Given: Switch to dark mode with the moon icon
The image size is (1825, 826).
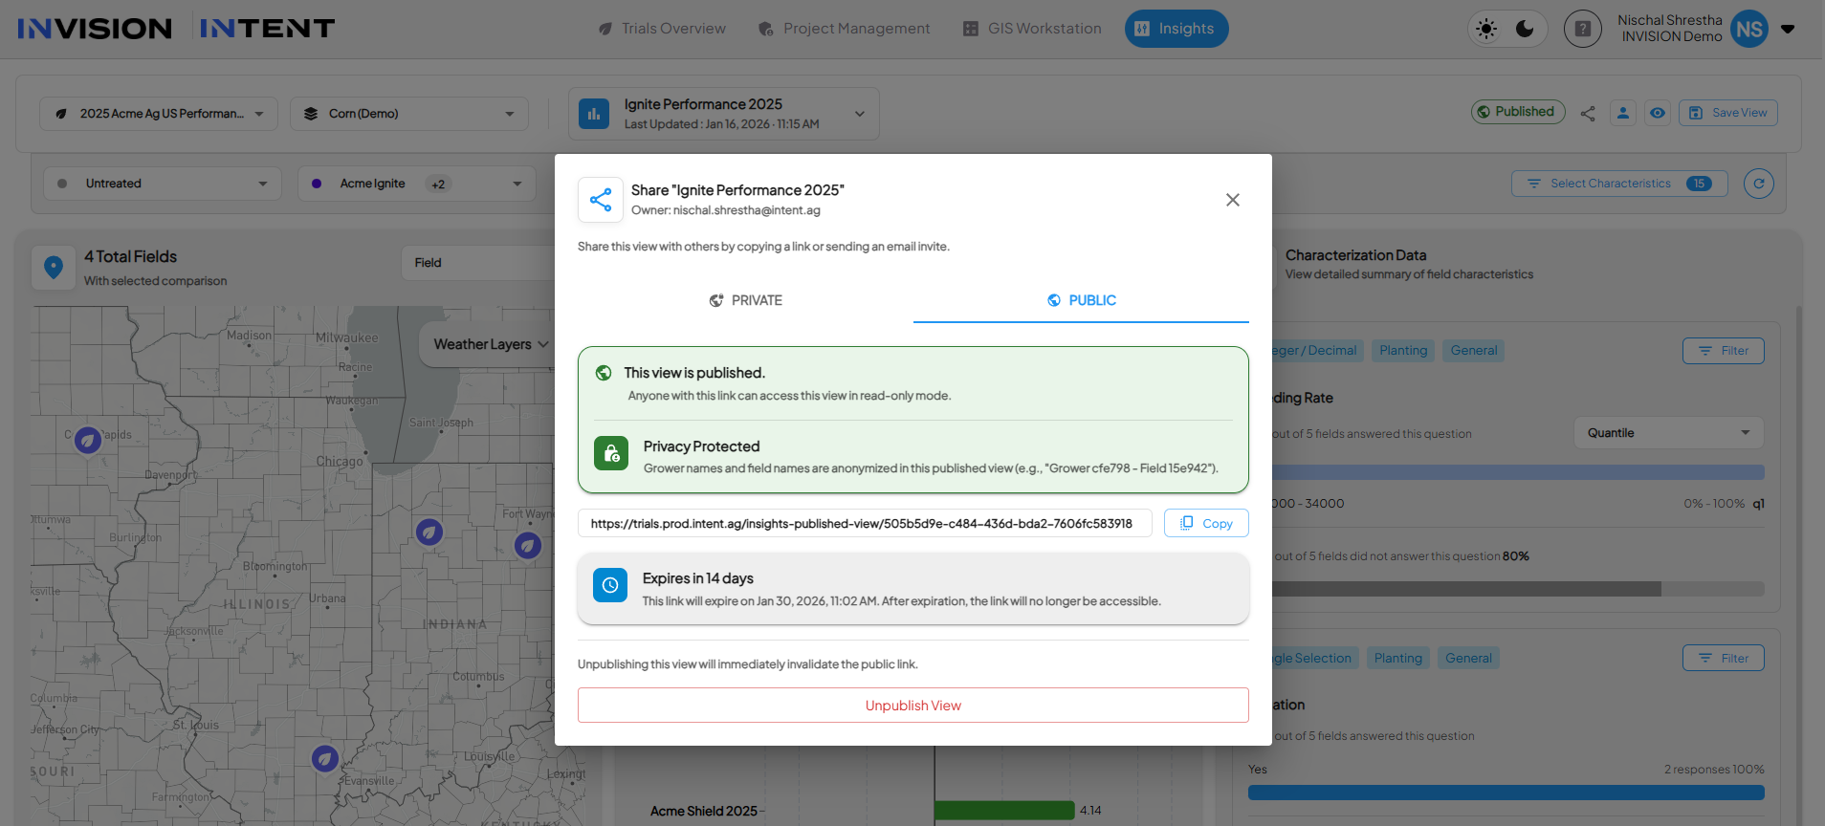Looking at the screenshot, I should [1525, 29].
